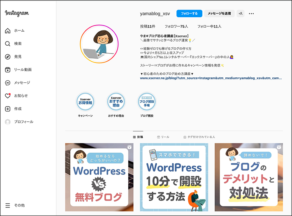Click the 投稿 grid tab icon
This screenshot has height=216, width=292.
(134, 137)
